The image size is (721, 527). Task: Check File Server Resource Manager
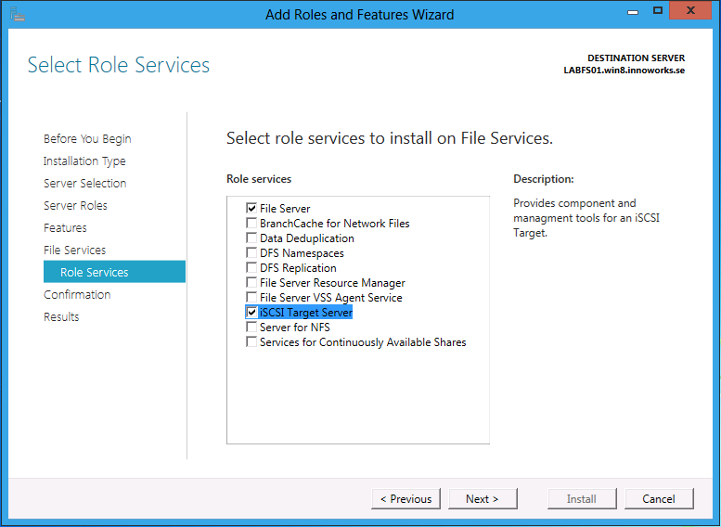tap(251, 282)
